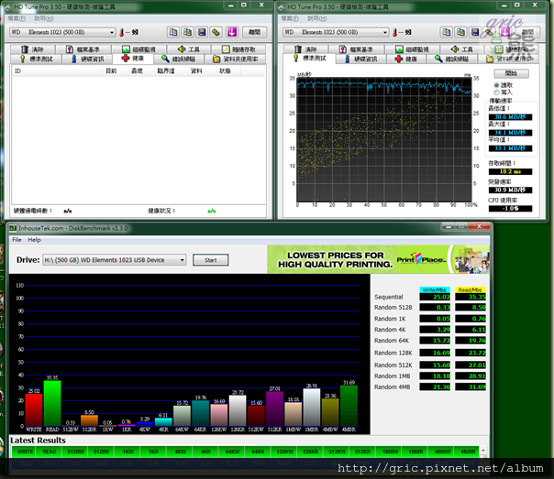Image resolution: width=554 pixels, height=479 pixels.
Task: Open the Help menu in DiskBenchmark
Action: pyautogui.click(x=34, y=239)
